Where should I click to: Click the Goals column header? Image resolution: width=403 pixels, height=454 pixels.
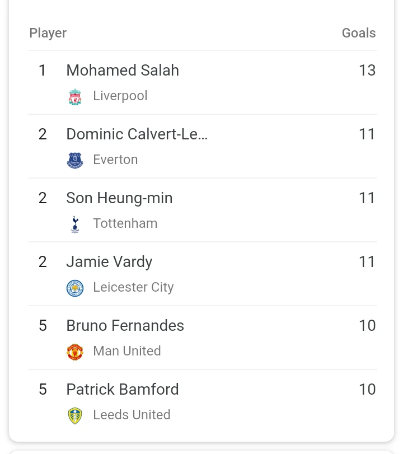click(x=359, y=33)
